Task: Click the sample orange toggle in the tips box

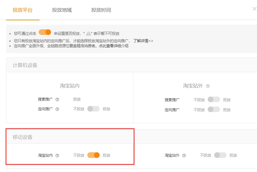Action: [45, 32]
